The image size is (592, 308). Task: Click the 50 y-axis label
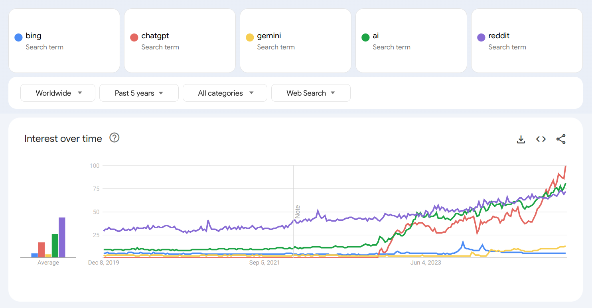96,212
